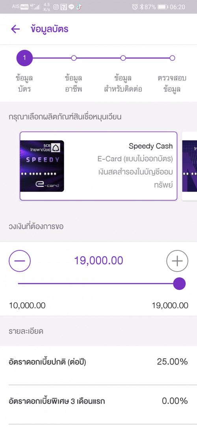The image size is (197, 427).
Task: Tap the 19,000.00 requested amount value
Action: click(98, 261)
